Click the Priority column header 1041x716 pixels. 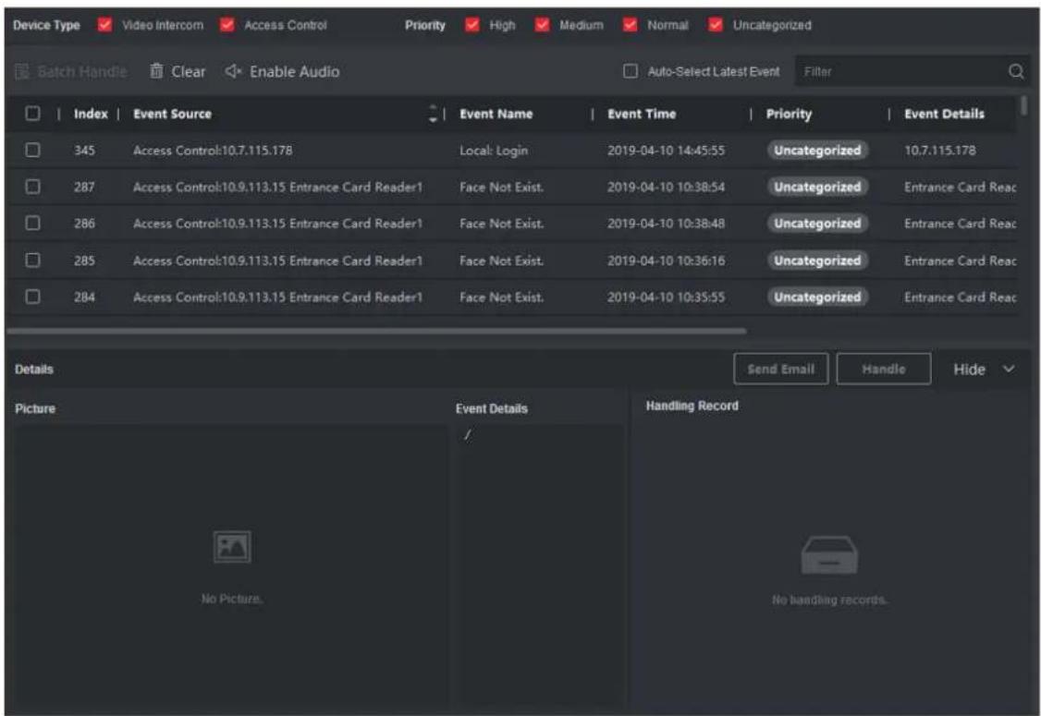click(789, 115)
